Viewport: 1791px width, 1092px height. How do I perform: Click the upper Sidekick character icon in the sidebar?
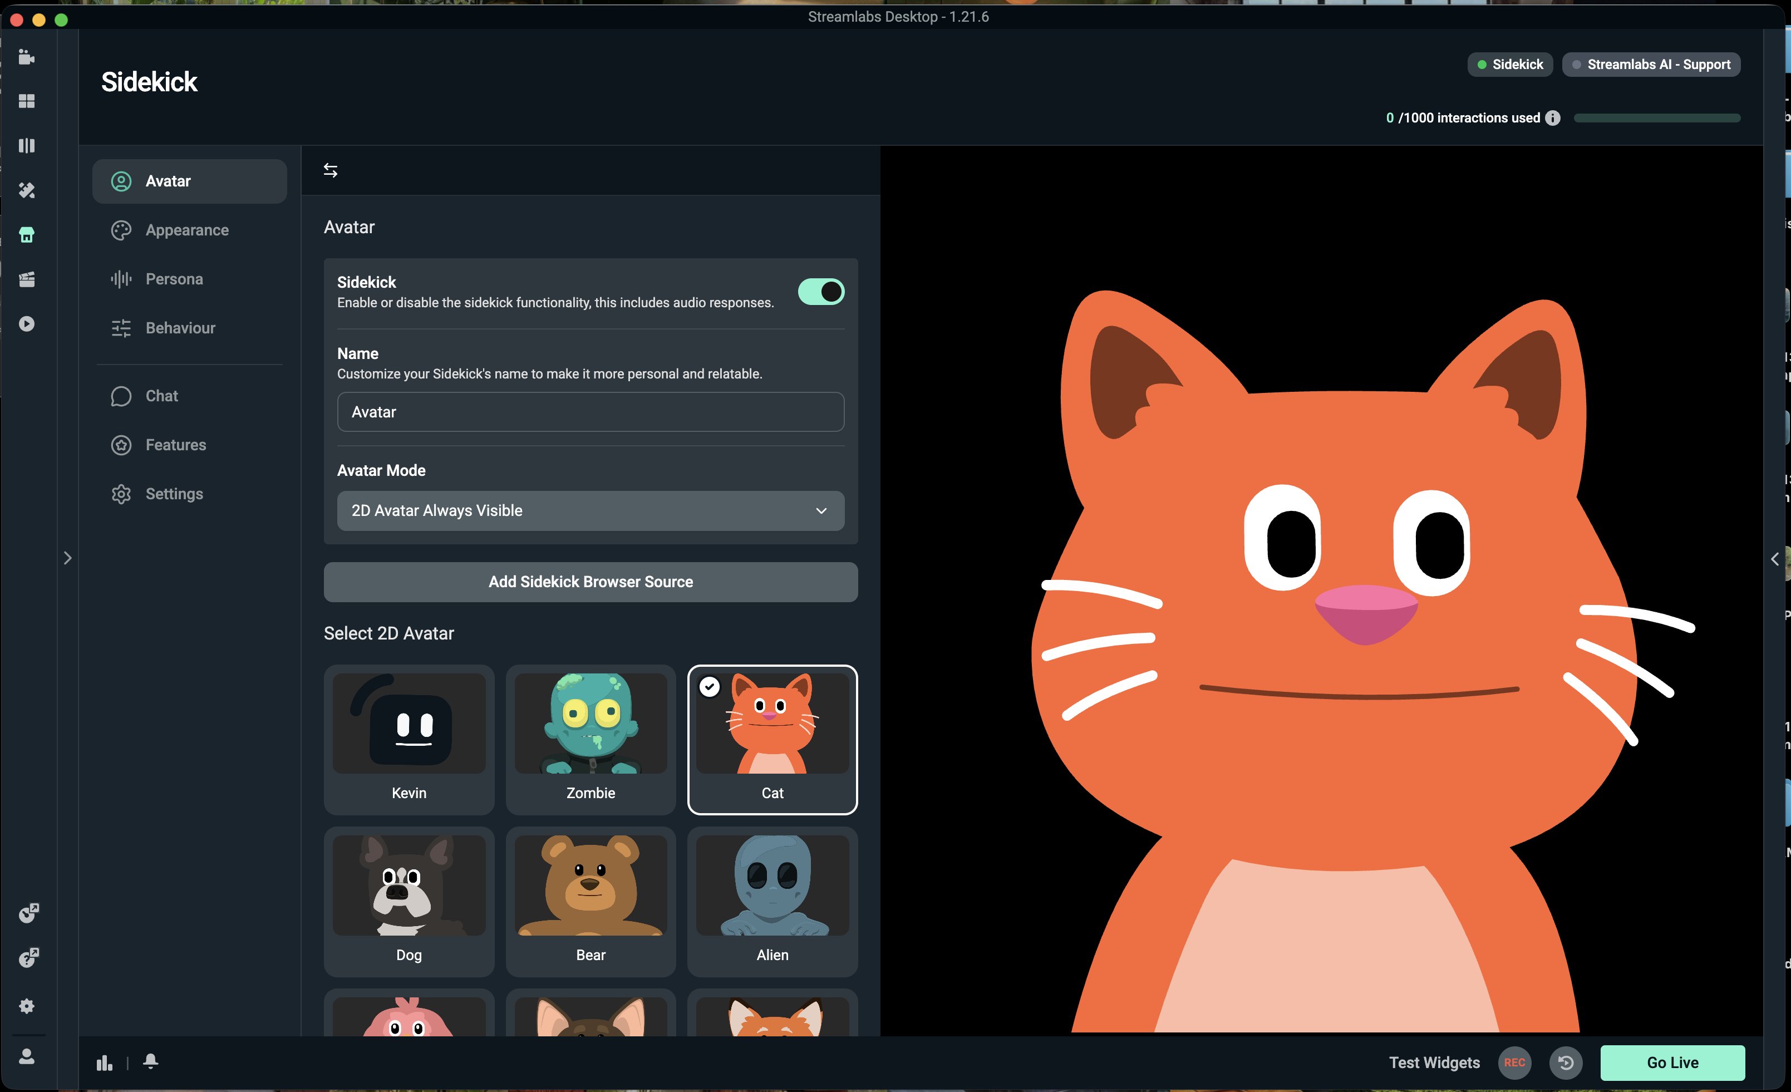point(28,913)
